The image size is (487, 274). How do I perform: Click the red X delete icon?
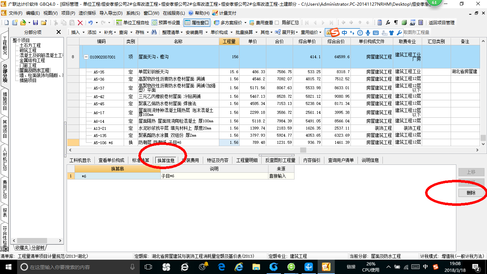80,22
